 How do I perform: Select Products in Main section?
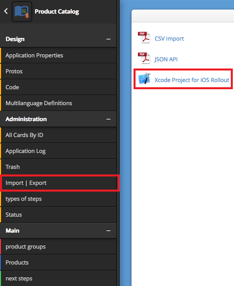pos(58,262)
